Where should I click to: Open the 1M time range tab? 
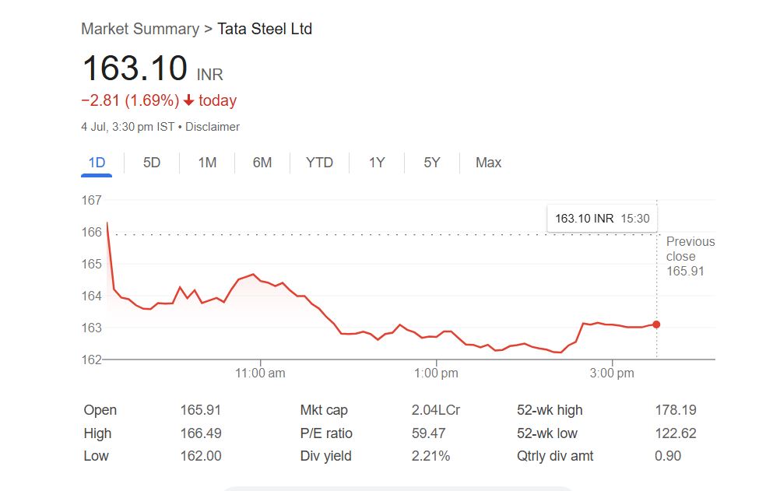pyautogui.click(x=207, y=163)
